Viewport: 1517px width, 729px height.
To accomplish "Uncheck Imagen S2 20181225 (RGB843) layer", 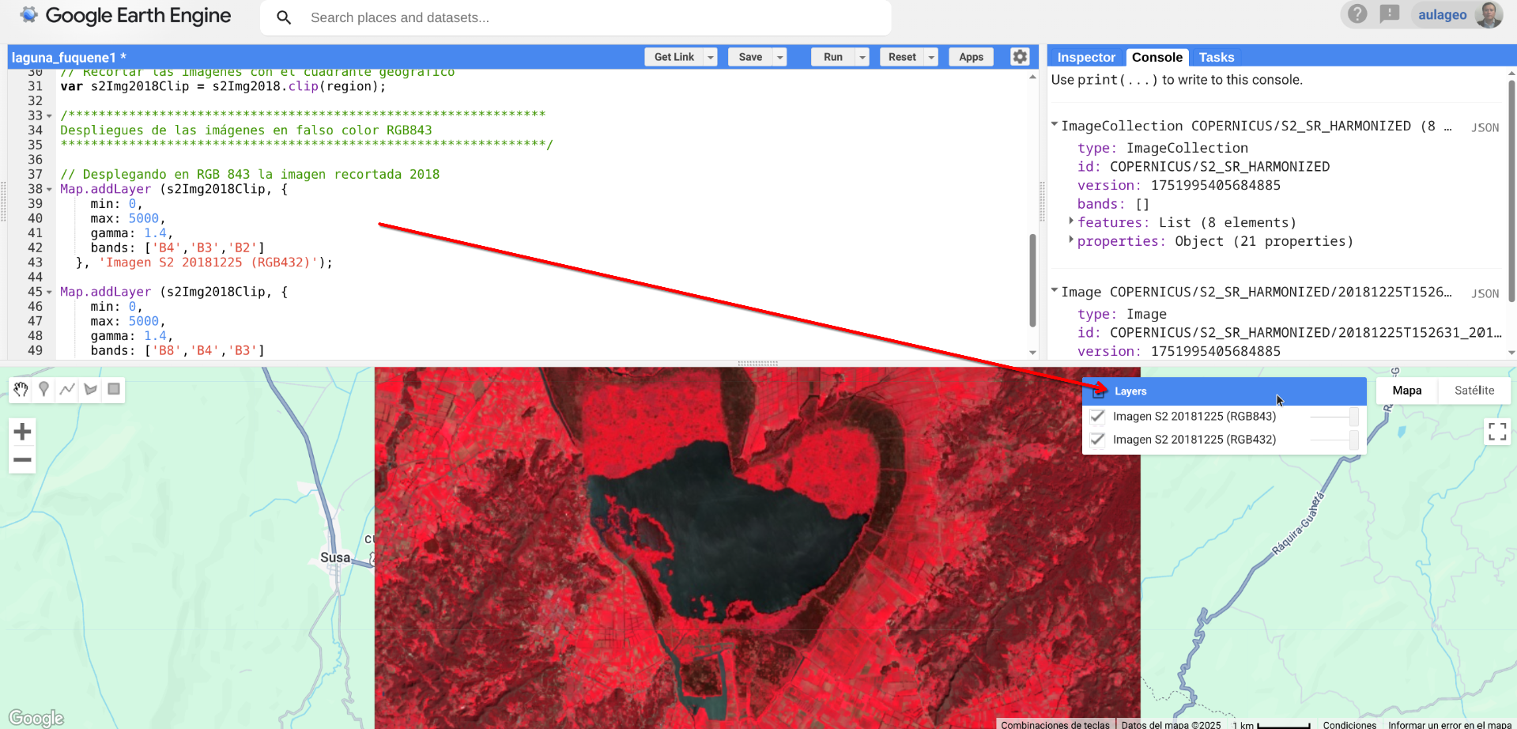I will click(1097, 417).
